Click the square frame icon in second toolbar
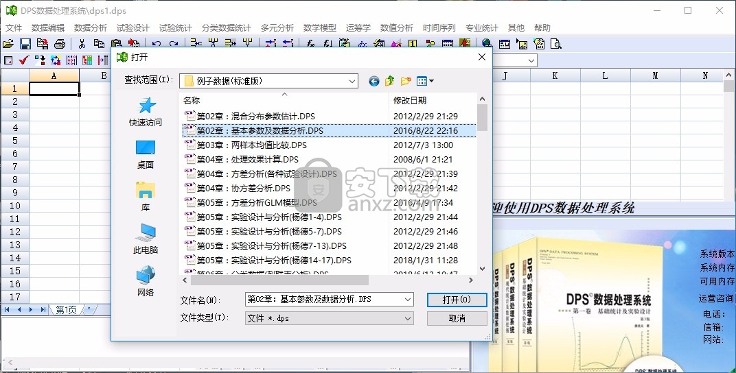This screenshot has width=736, height=373. click(x=8, y=60)
